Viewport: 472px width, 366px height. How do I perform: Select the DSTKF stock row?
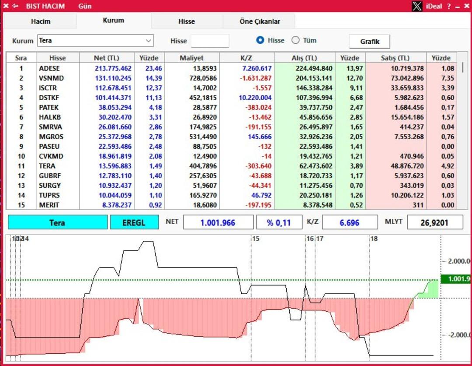(x=231, y=98)
